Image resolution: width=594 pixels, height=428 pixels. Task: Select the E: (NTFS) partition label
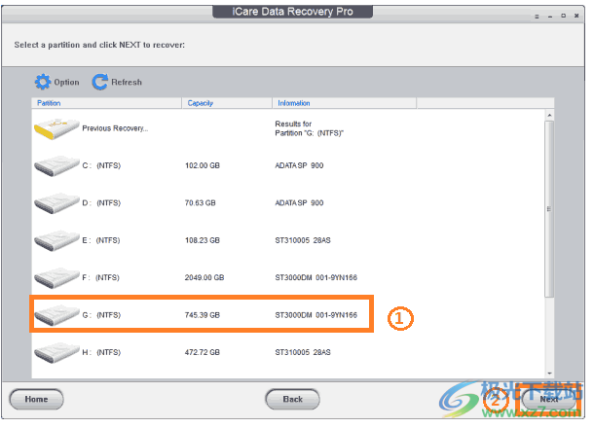click(101, 240)
